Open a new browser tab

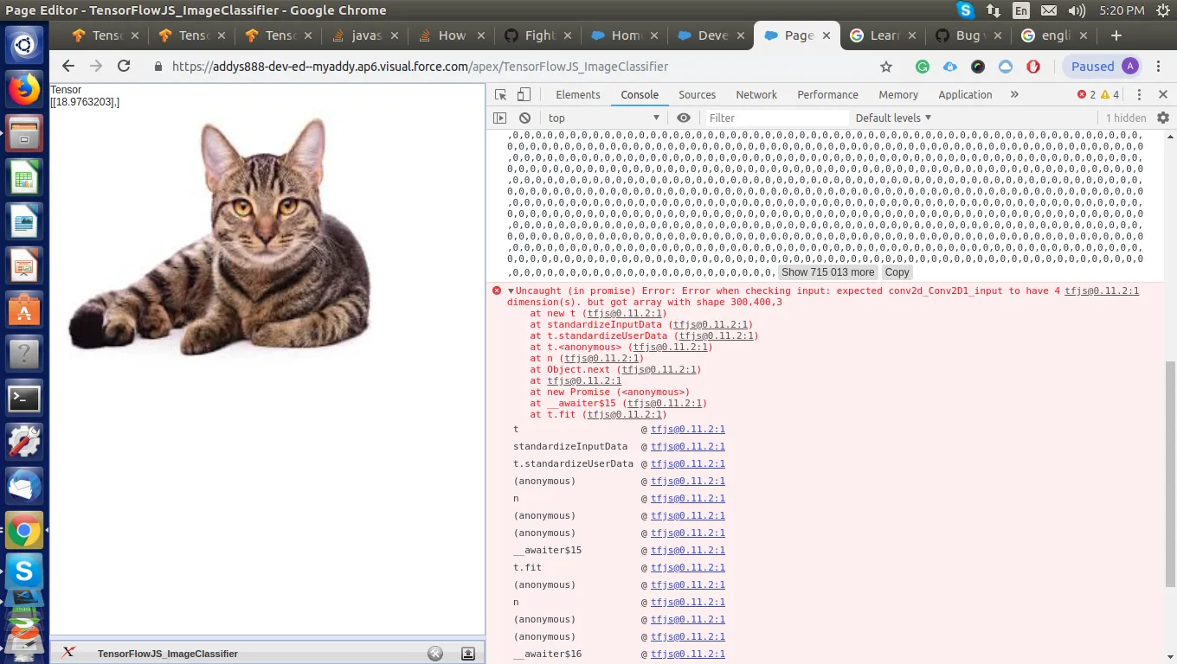tap(1116, 35)
